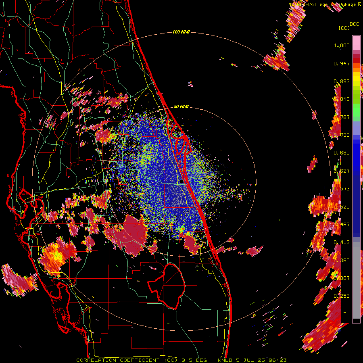Click the black radar site dot at the center
The image size is (363, 363).
[x=181, y=182]
